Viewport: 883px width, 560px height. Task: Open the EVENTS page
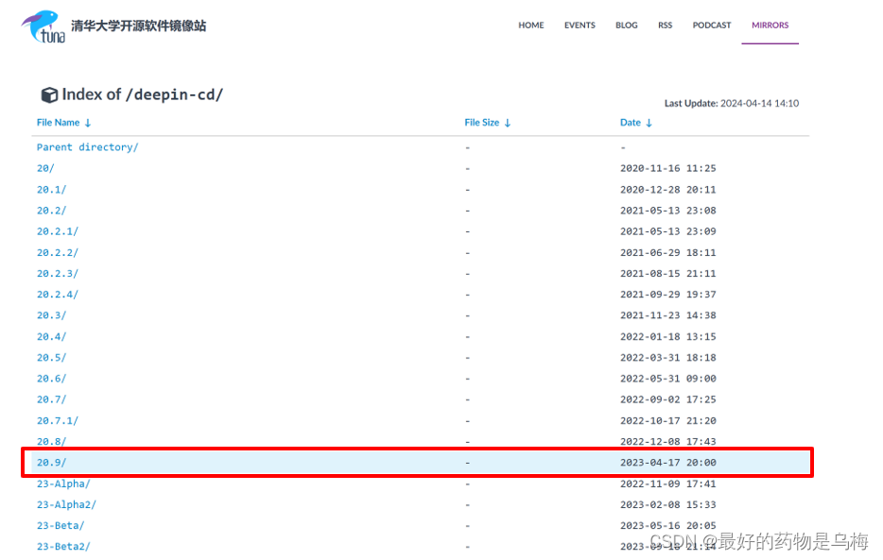pyautogui.click(x=580, y=25)
